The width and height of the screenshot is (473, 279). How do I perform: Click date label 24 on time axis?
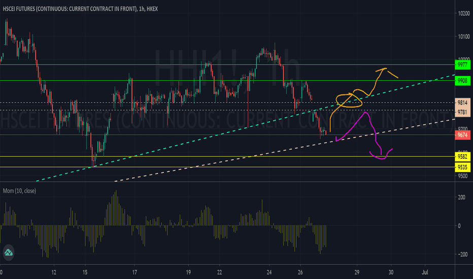coord(269,272)
